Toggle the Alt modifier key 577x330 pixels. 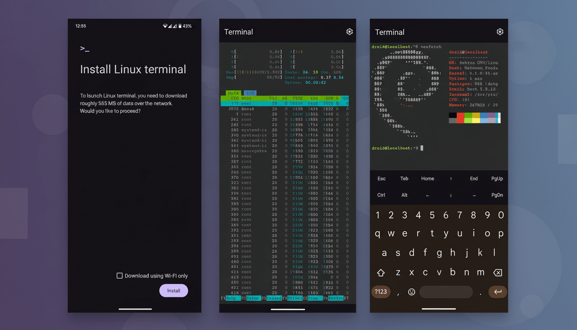[404, 195]
